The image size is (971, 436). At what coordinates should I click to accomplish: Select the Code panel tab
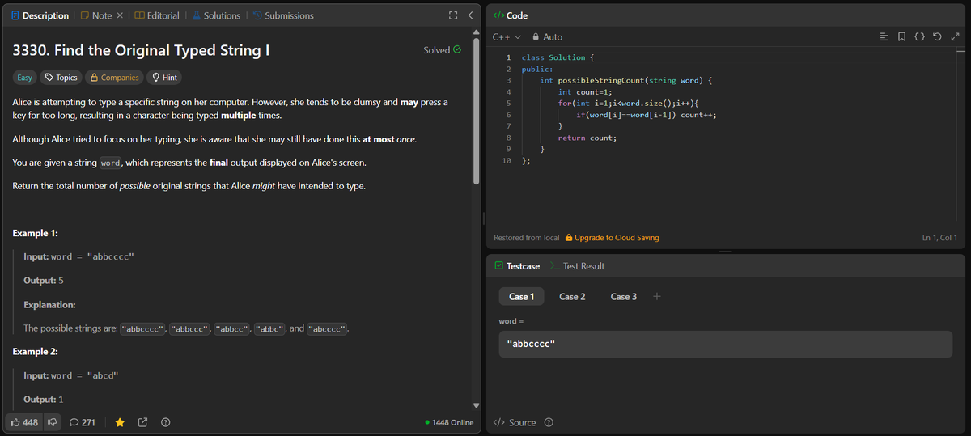point(511,15)
